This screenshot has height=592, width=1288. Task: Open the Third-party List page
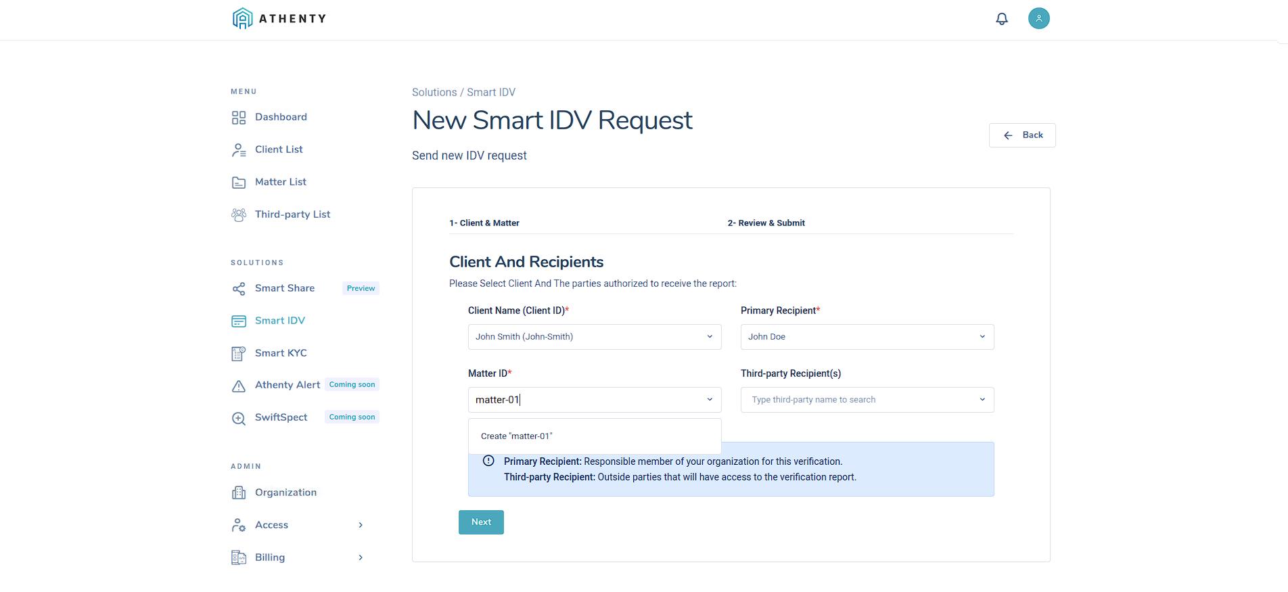tap(292, 214)
